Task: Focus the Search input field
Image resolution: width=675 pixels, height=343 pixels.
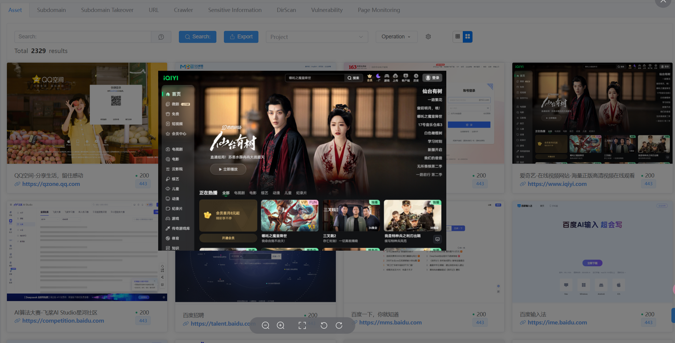Action: (x=83, y=37)
